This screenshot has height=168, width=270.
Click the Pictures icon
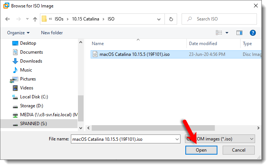pyautogui.click(x=14, y=80)
